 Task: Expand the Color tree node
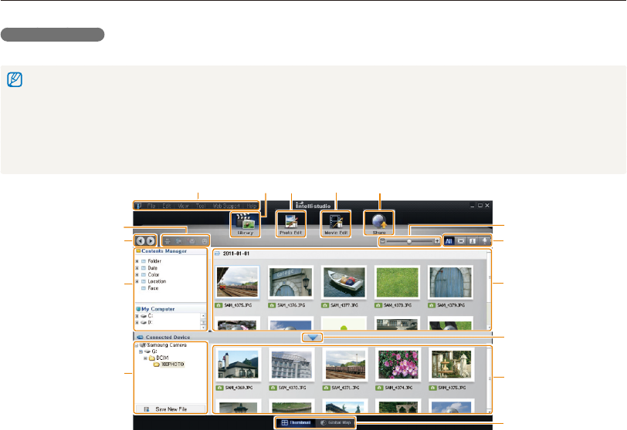(137, 275)
